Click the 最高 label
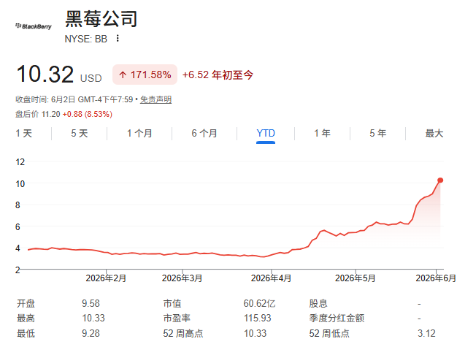 (26, 318)
